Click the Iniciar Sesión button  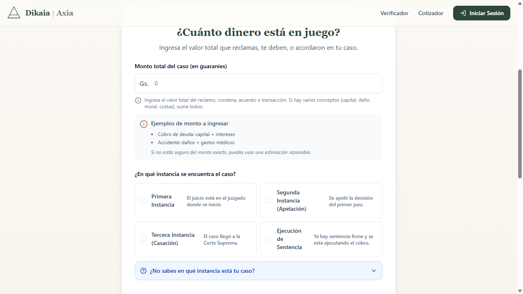(x=482, y=13)
